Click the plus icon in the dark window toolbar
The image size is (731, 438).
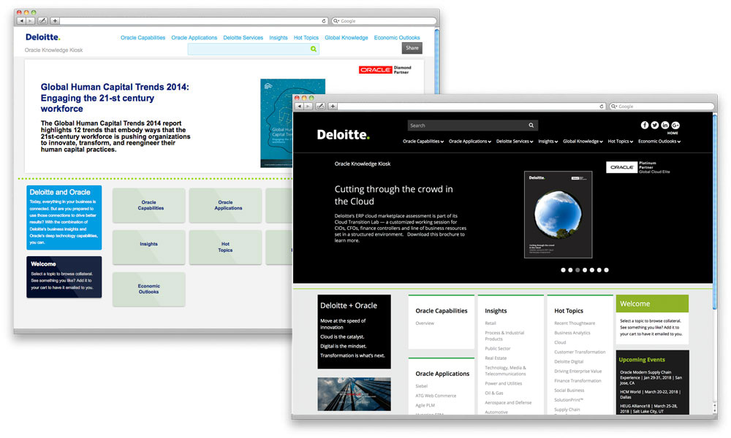tap(333, 106)
